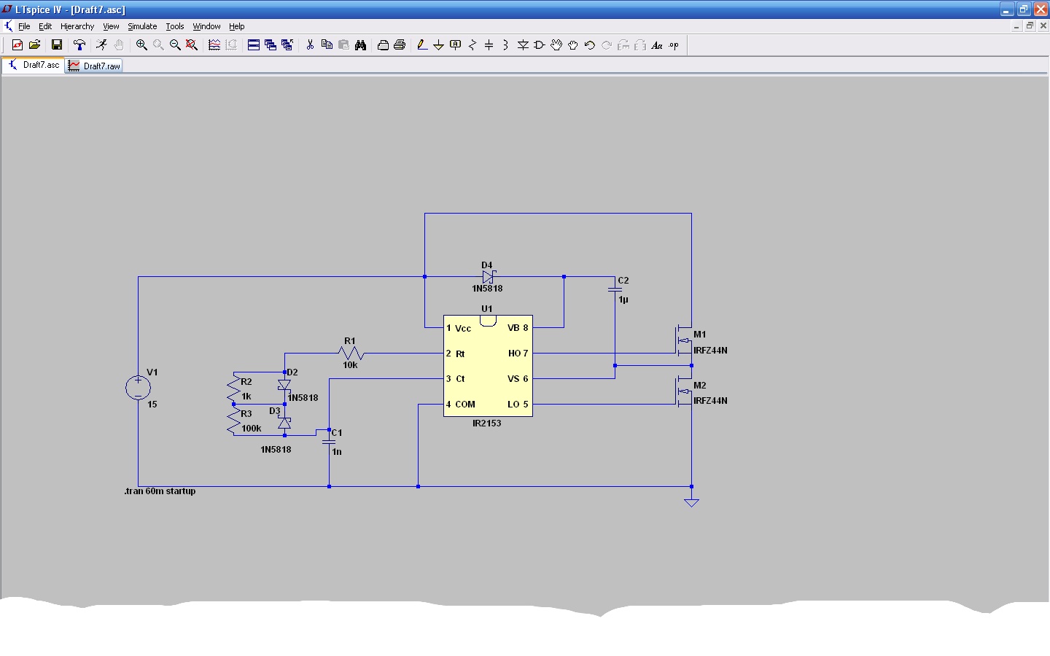The image size is (1050, 656).
Task: Select the Resistor tool in toolbar
Action: point(472,45)
